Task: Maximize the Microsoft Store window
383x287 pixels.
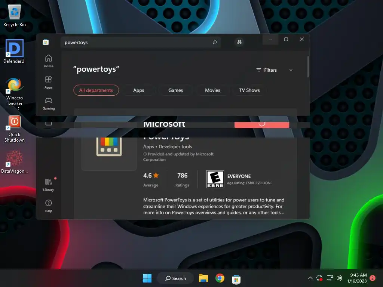Action: point(286,39)
